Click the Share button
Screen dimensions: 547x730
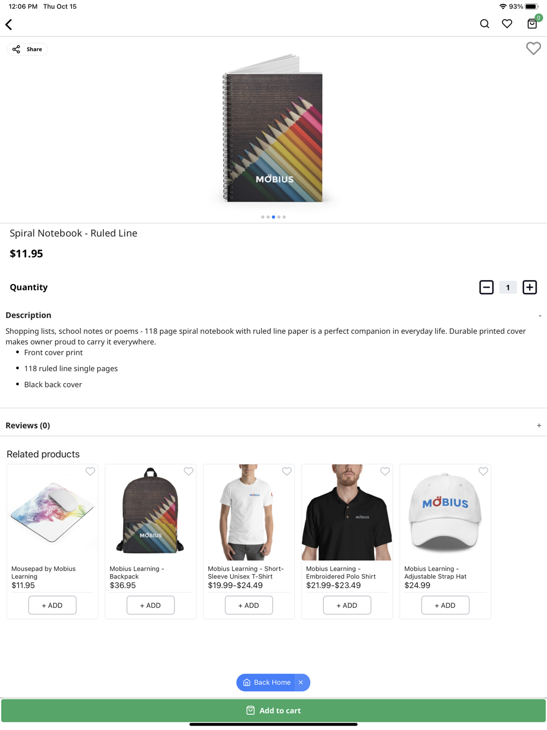(27, 49)
